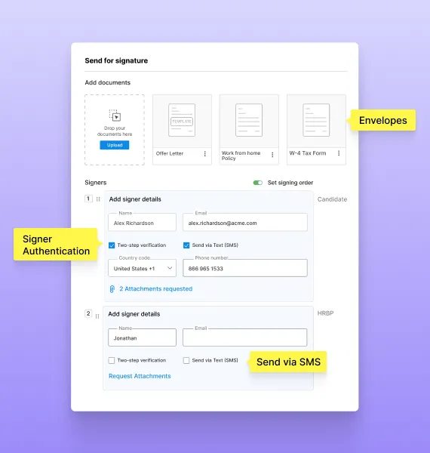Image resolution: width=430 pixels, height=453 pixels.
Task: Click the HRBP role label
Action: (x=326, y=313)
